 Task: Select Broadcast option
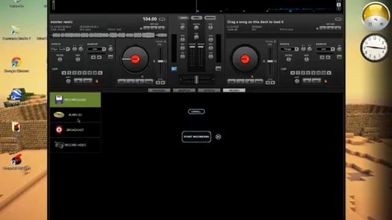(x=75, y=130)
